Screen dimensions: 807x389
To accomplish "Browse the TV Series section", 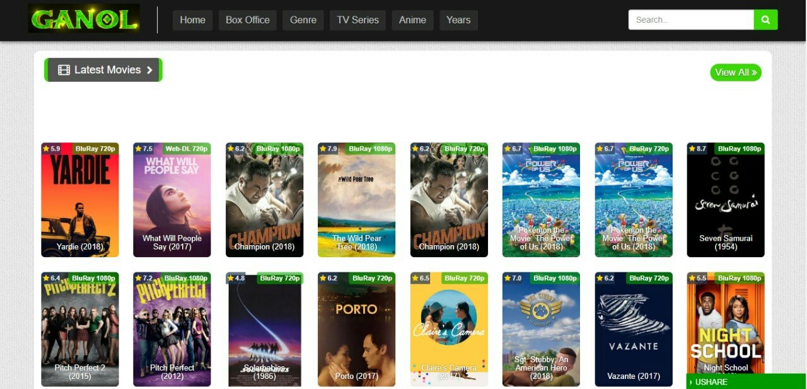I will 358,20.
